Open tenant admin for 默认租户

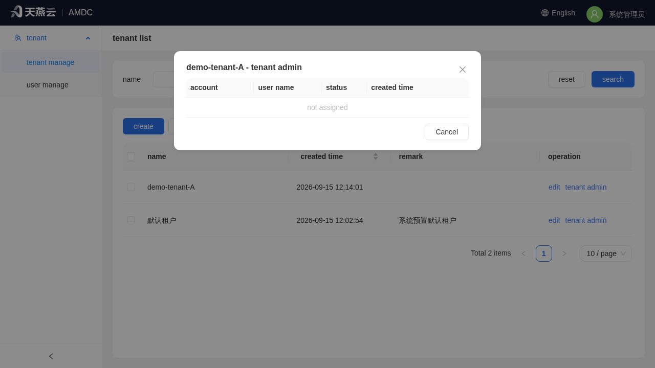[586, 220]
